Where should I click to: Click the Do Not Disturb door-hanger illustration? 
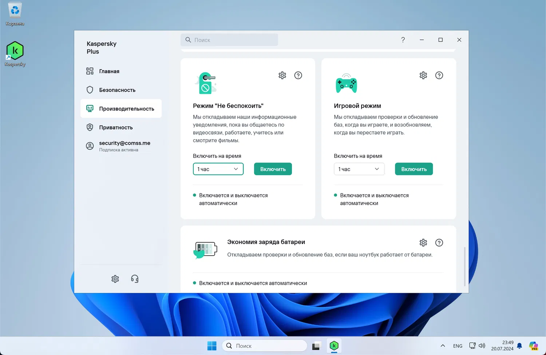click(x=206, y=83)
